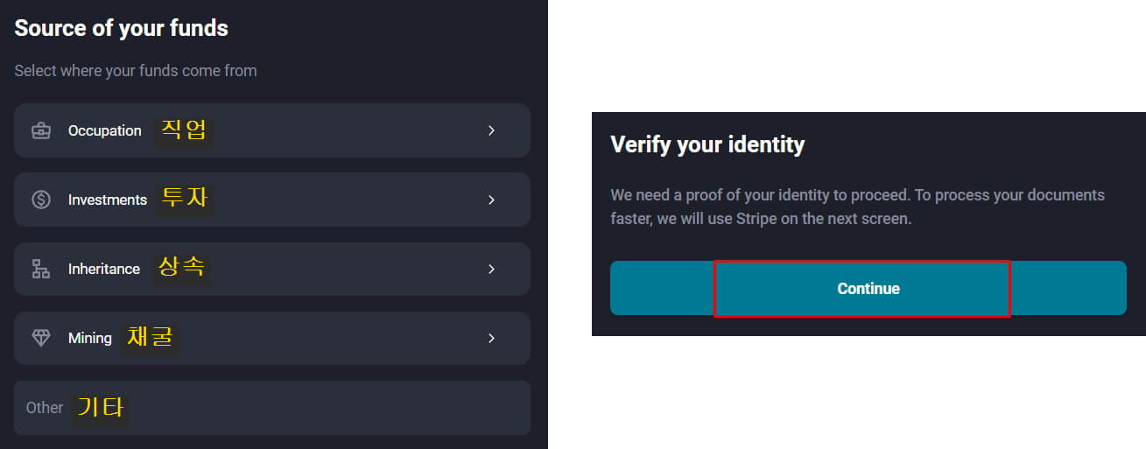The image size is (1146, 449).
Task: Select Occupation as source of funds
Action: pos(272,130)
